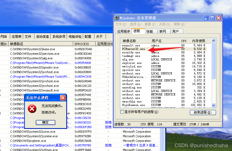Switch to 联网 tab

(164, 31)
